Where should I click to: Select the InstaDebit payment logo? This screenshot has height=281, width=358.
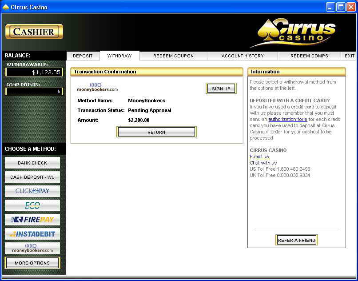(x=32, y=234)
